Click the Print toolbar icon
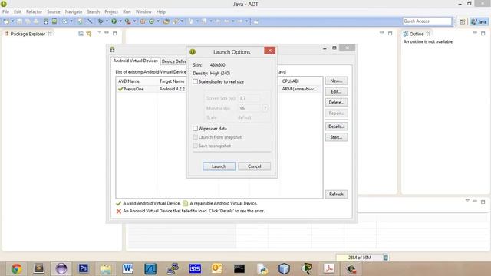491x276 pixels. (x=36, y=21)
